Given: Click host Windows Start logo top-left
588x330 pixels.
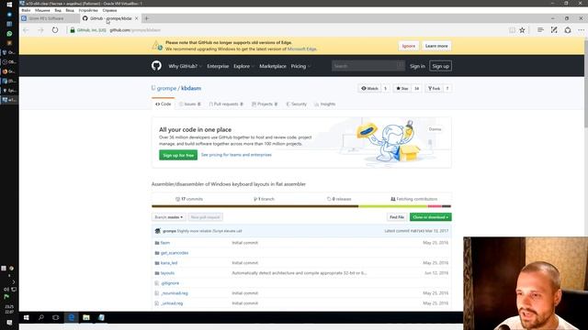Looking at the screenshot, I should [x=9, y=5].
